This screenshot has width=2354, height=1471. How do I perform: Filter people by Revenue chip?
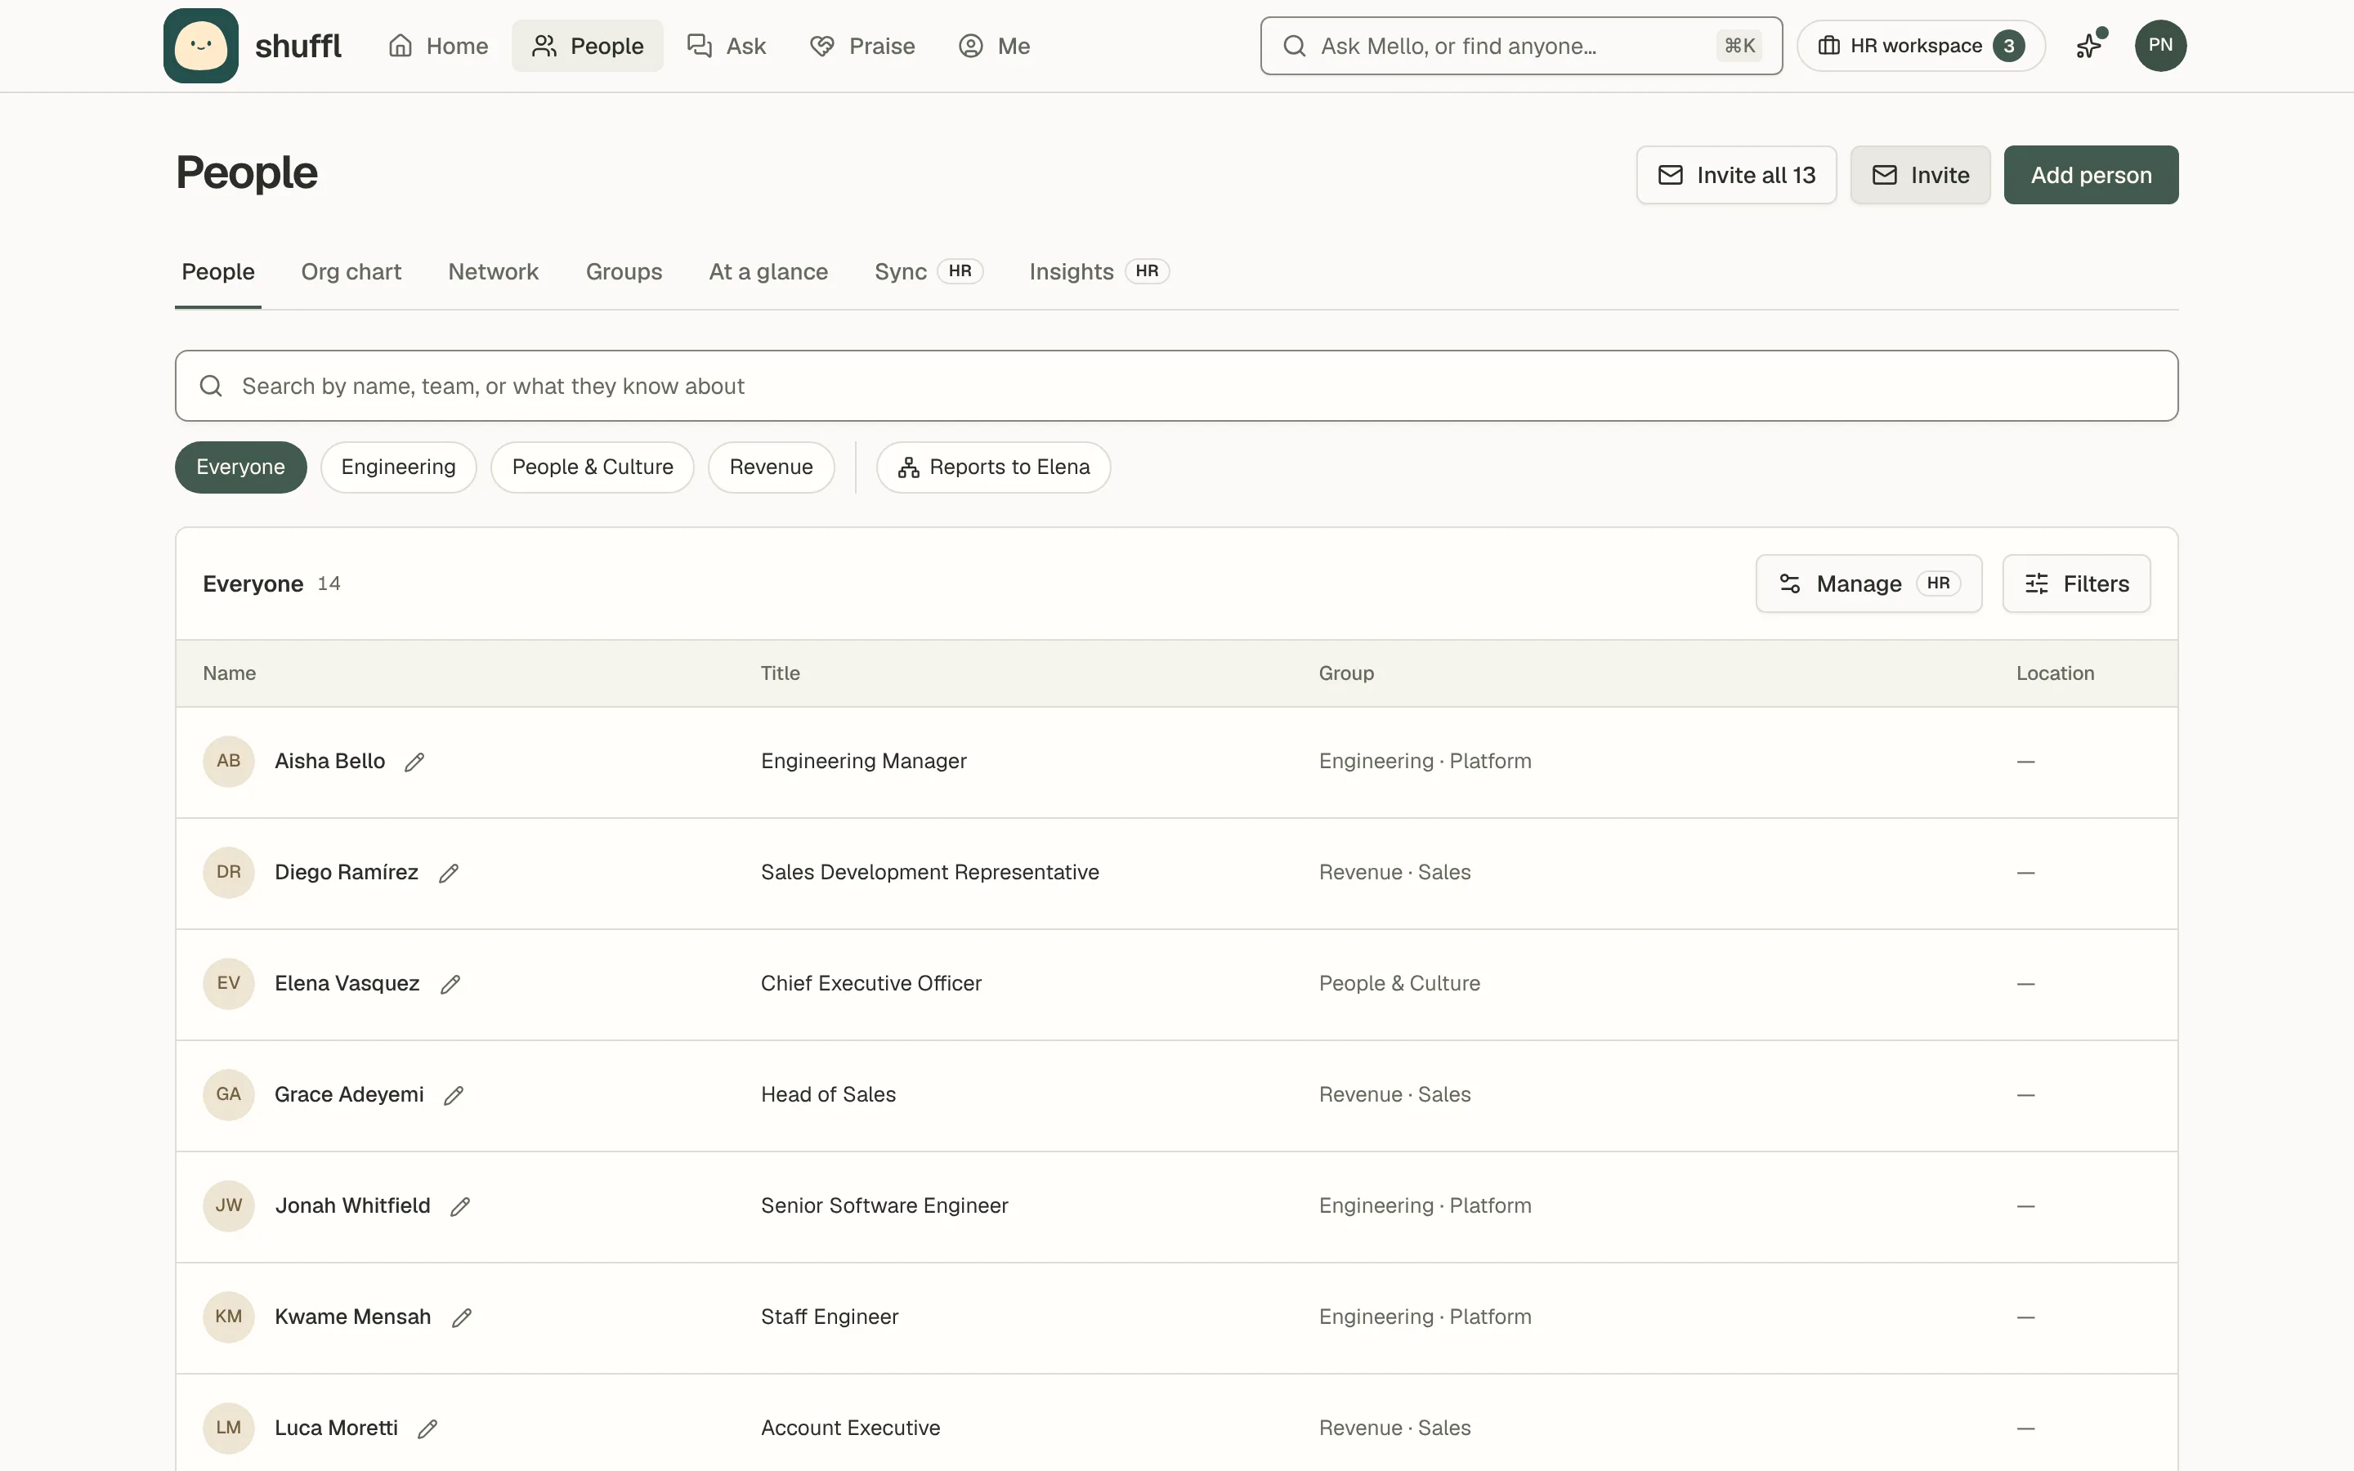(x=772, y=467)
